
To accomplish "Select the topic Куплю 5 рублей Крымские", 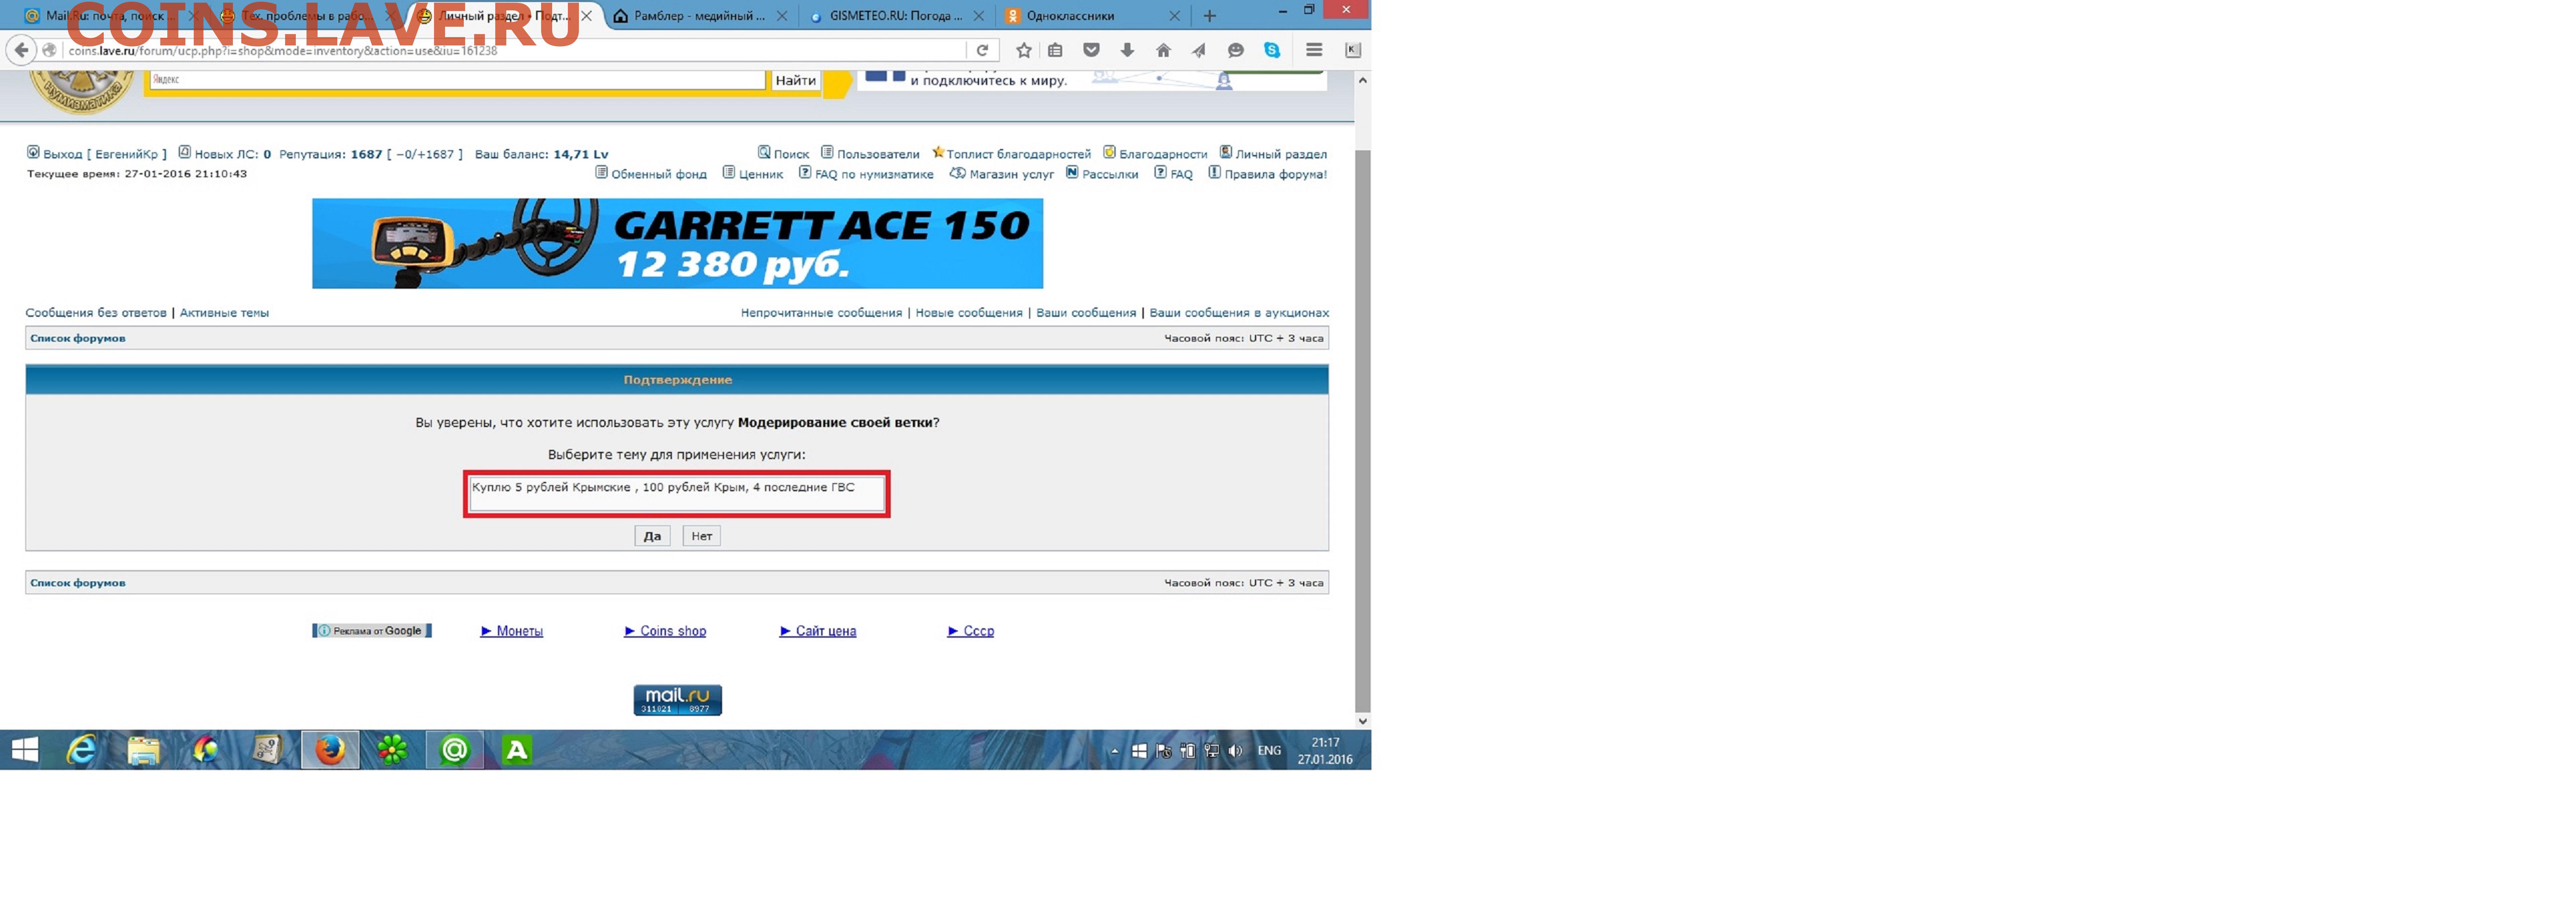I will pos(663,488).
